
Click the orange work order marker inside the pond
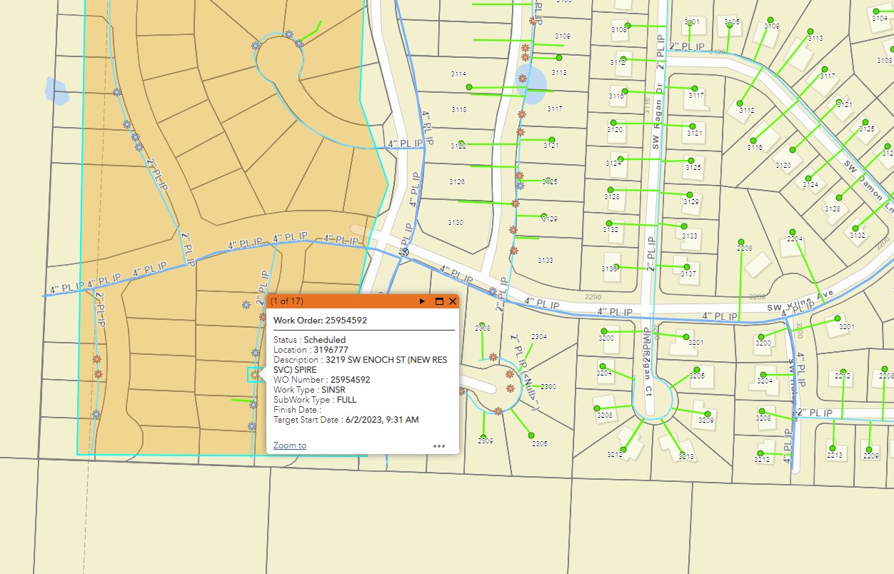click(x=523, y=78)
